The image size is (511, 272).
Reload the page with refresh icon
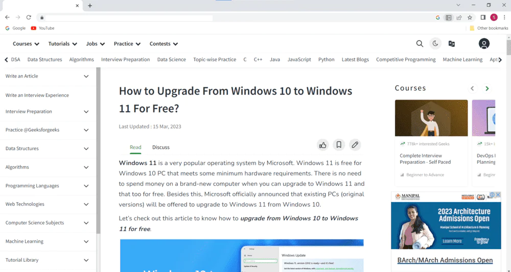coord(29,17)
